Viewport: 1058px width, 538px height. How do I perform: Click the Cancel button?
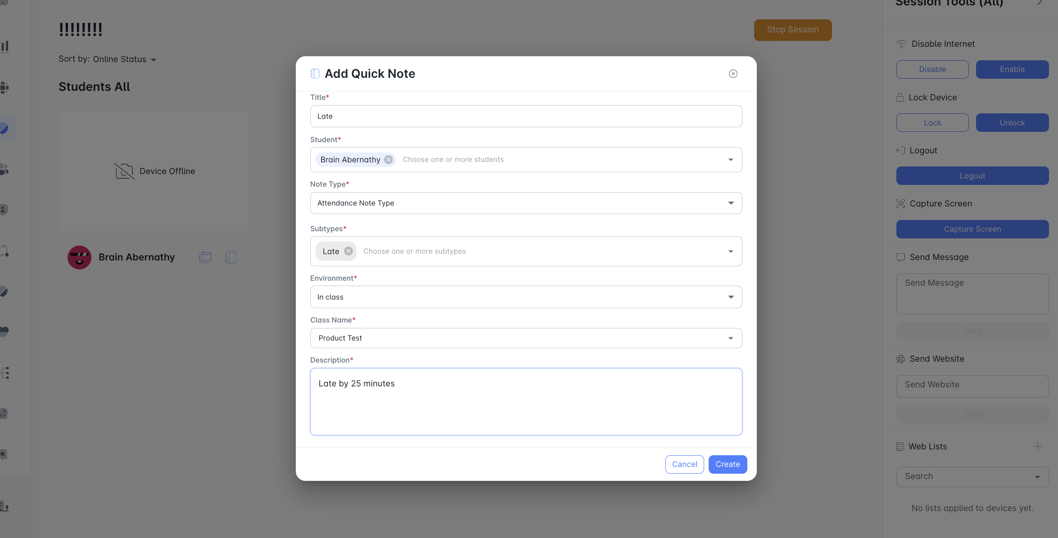[684, 464]
